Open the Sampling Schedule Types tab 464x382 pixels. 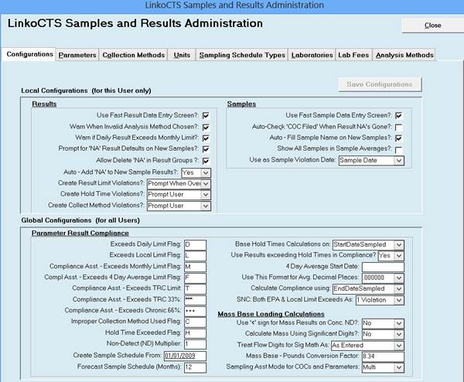241,55
